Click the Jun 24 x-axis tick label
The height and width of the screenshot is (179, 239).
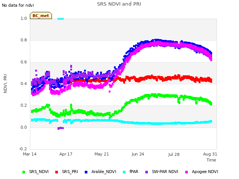point(138,154)
